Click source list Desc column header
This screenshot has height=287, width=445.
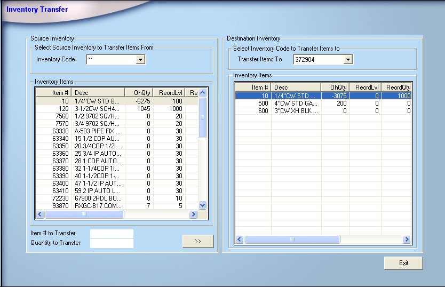click(98, 93)
